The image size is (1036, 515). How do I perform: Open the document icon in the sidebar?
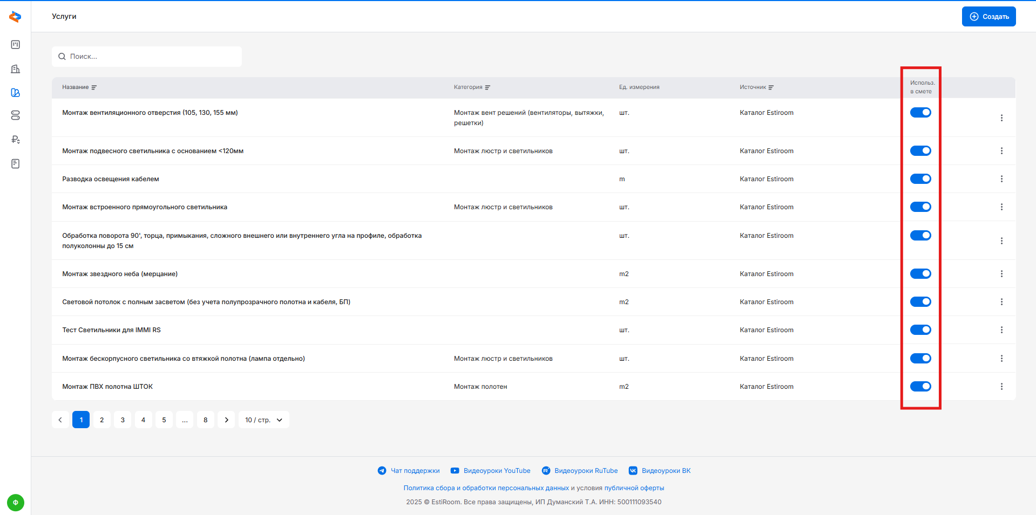[x=16, y=163]
